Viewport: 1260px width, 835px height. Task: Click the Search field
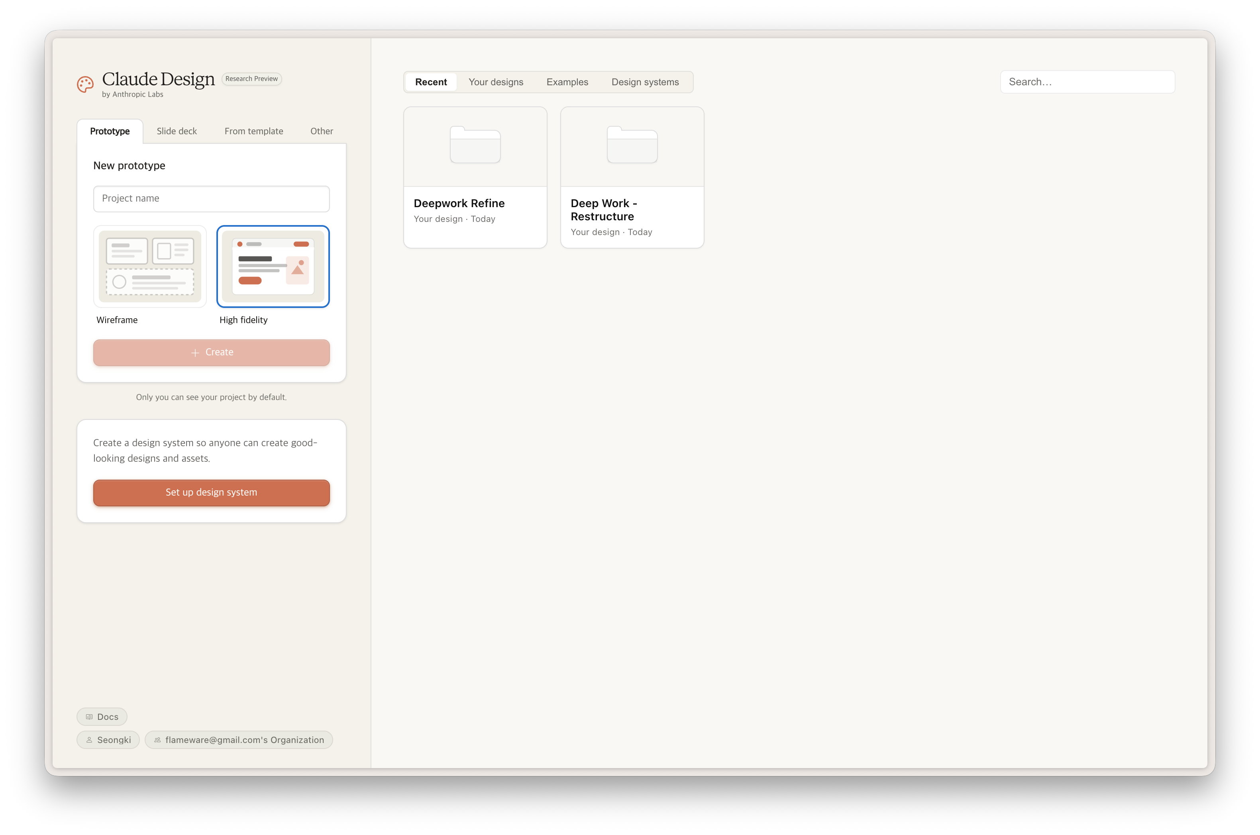pyautogui.click(x=1087, y=82)
